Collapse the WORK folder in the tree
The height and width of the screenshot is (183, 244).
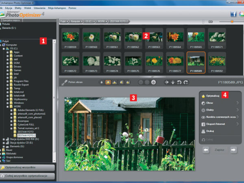(7, 107)
